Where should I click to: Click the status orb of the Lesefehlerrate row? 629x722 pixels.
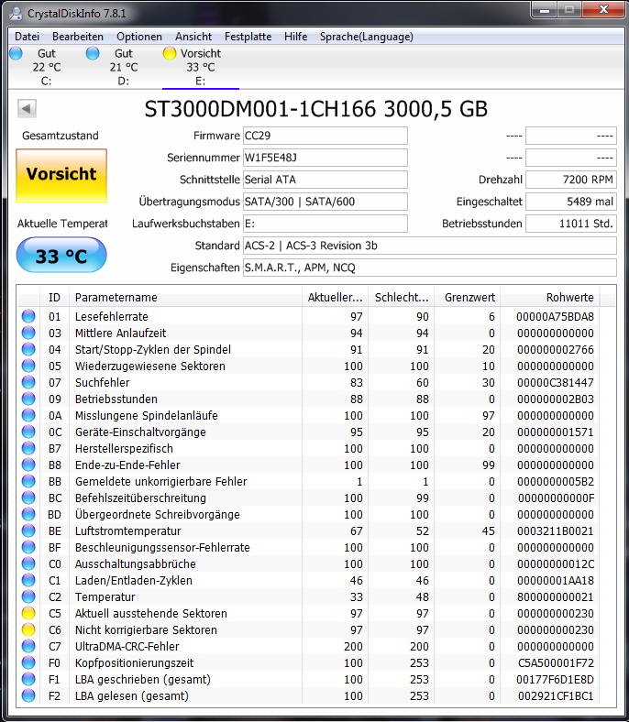pyautogui.click(x=28, y=316)
